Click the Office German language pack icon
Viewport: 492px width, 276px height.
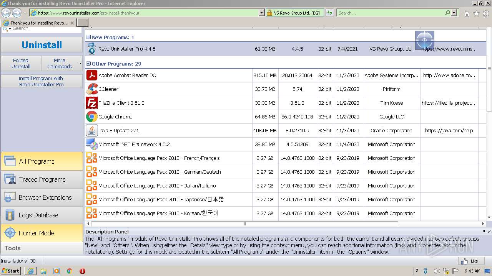coord(91,172)
